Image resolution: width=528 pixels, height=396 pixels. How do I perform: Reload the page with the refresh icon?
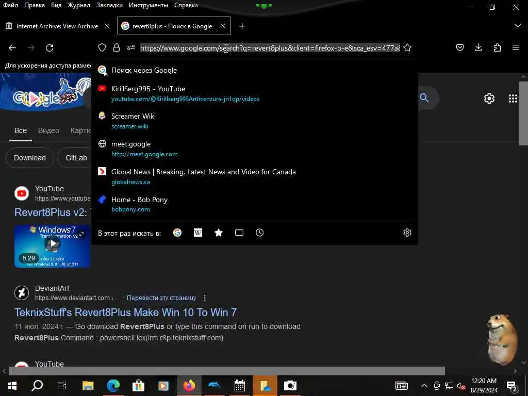coord(49,48)
